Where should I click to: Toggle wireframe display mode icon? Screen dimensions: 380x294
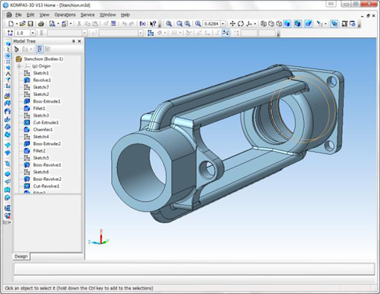[264, 24]
